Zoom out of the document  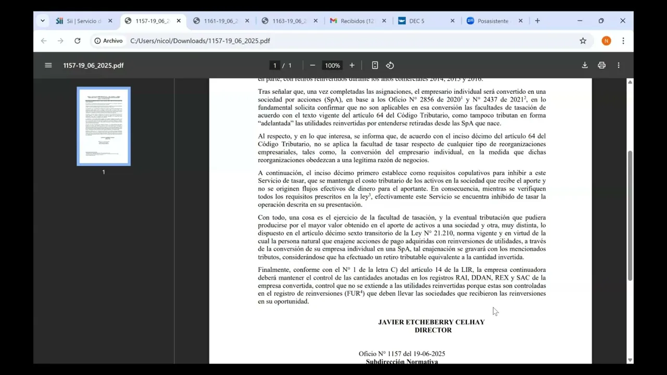(312, 65)
